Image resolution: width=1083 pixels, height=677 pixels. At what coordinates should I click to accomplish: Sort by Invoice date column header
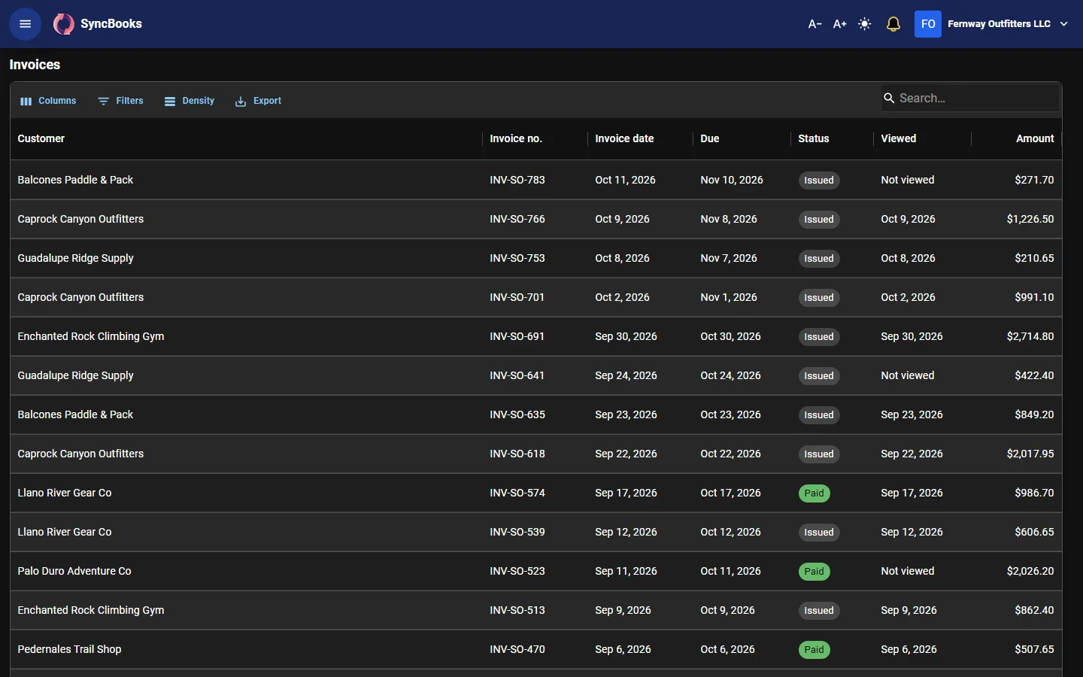tap(624, 138)
